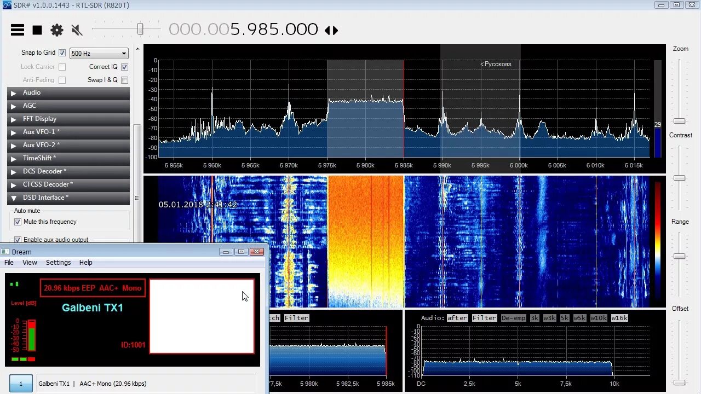Click the Русскояз frequency label marker
The width and height of the screenshot is (701, 394).
point(496,64)
